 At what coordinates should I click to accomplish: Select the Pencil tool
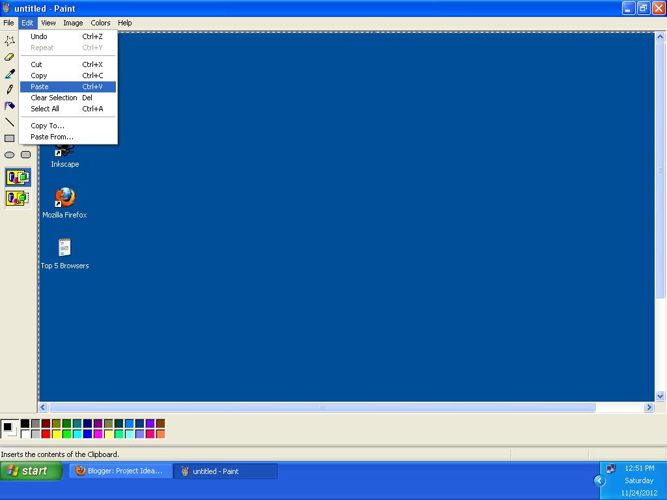pyautogui.click(x=8, y=89)
